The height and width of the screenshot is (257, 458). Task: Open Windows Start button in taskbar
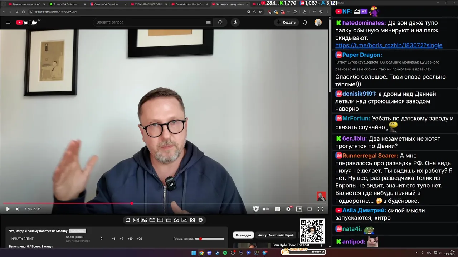click(x=194, y=253)
